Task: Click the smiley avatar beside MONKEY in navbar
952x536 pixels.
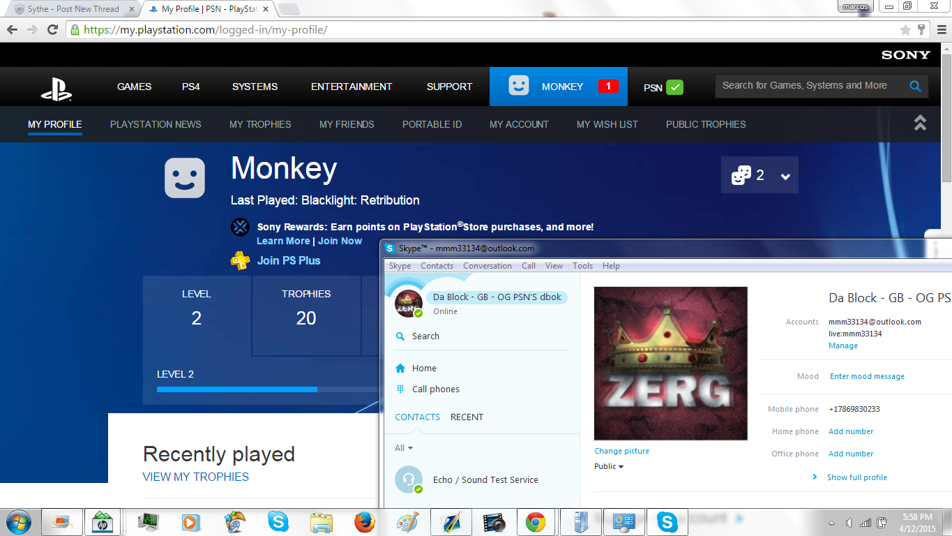Action: 518,85
